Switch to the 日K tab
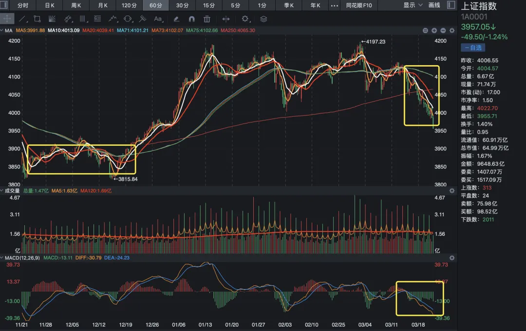Screen dimensions: 526x331 50,5
